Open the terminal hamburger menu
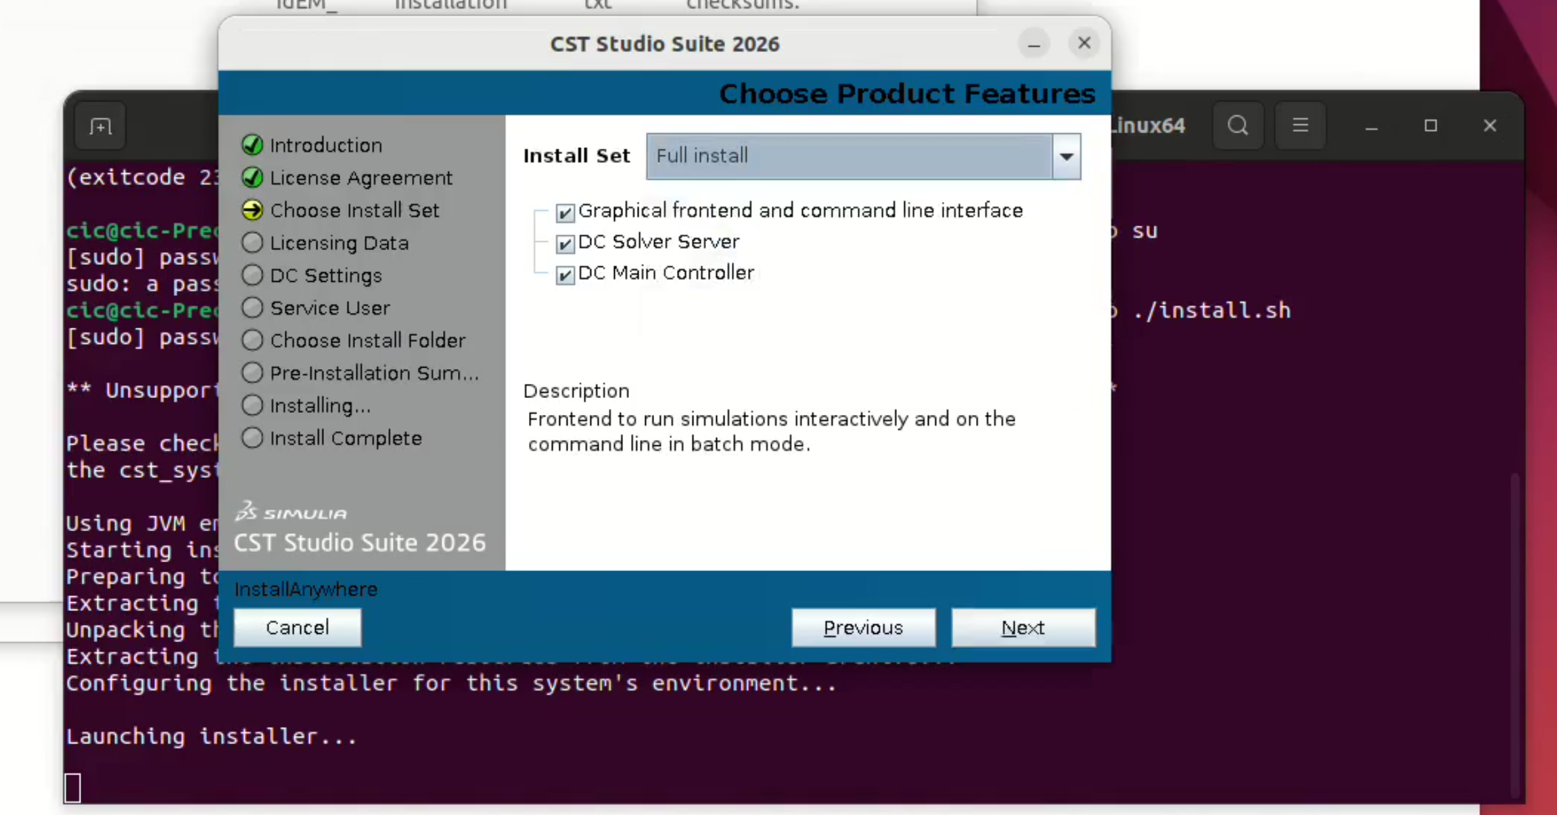The image size is (1557, 815). (1300, 126)
